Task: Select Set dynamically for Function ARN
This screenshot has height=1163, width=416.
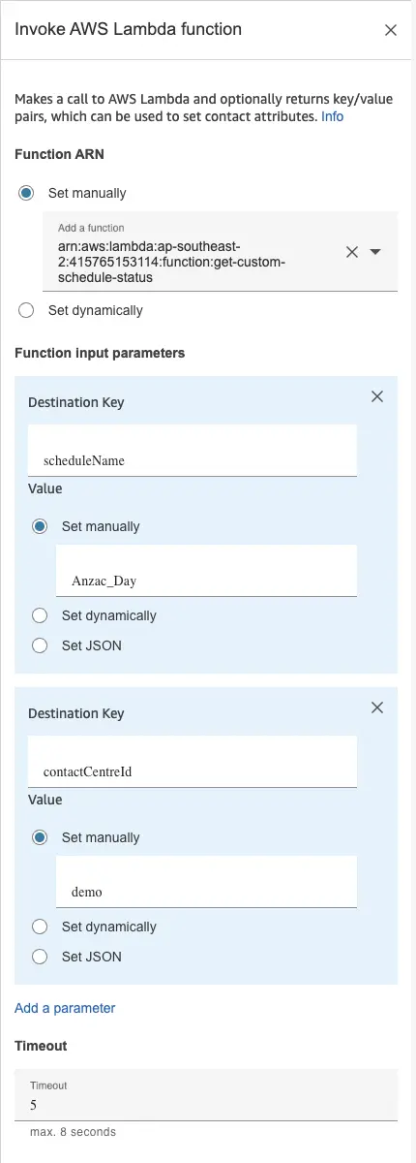Action: pyautogui.click(x=27, y=311)
